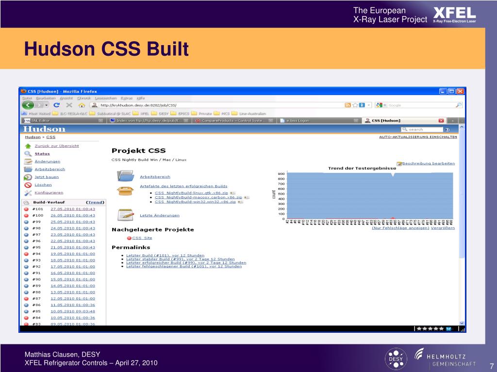Open the XFEL bookmarks folder
Viewport: 497px width, 372px height.
[x=141, y=113]
